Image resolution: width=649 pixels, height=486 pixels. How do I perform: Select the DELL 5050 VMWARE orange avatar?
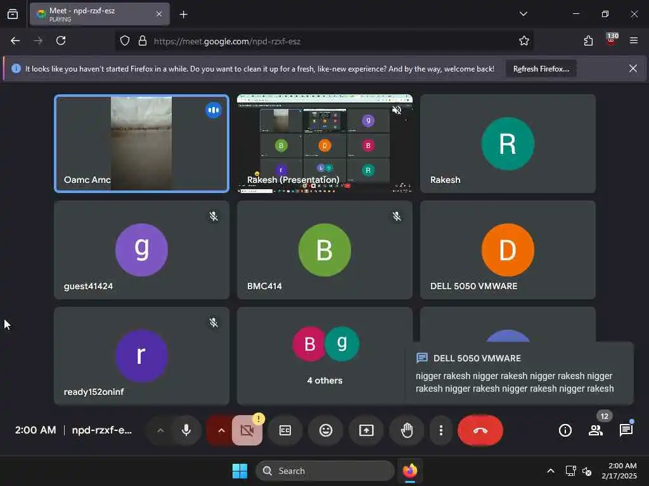tap(508, 249)
